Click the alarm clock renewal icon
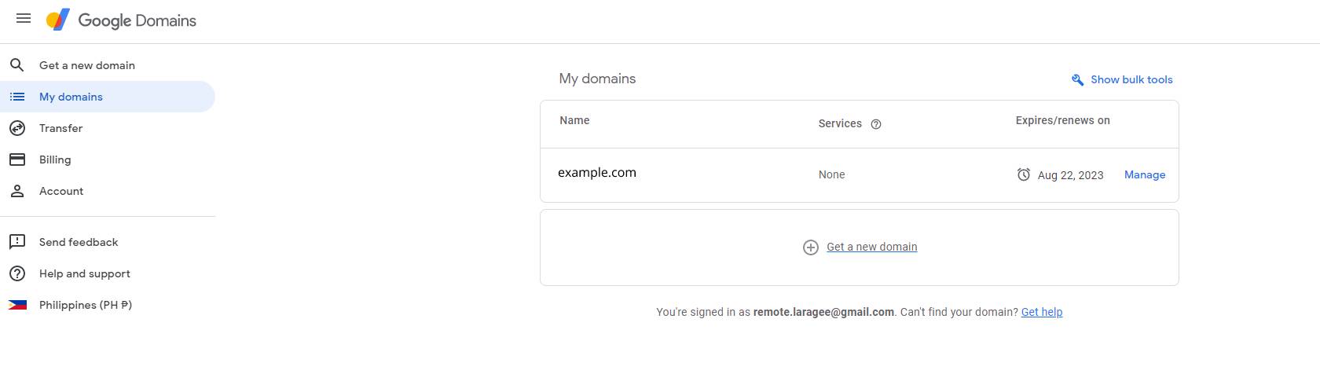This screenshot has width=1320, height=374. (1024, 174)
